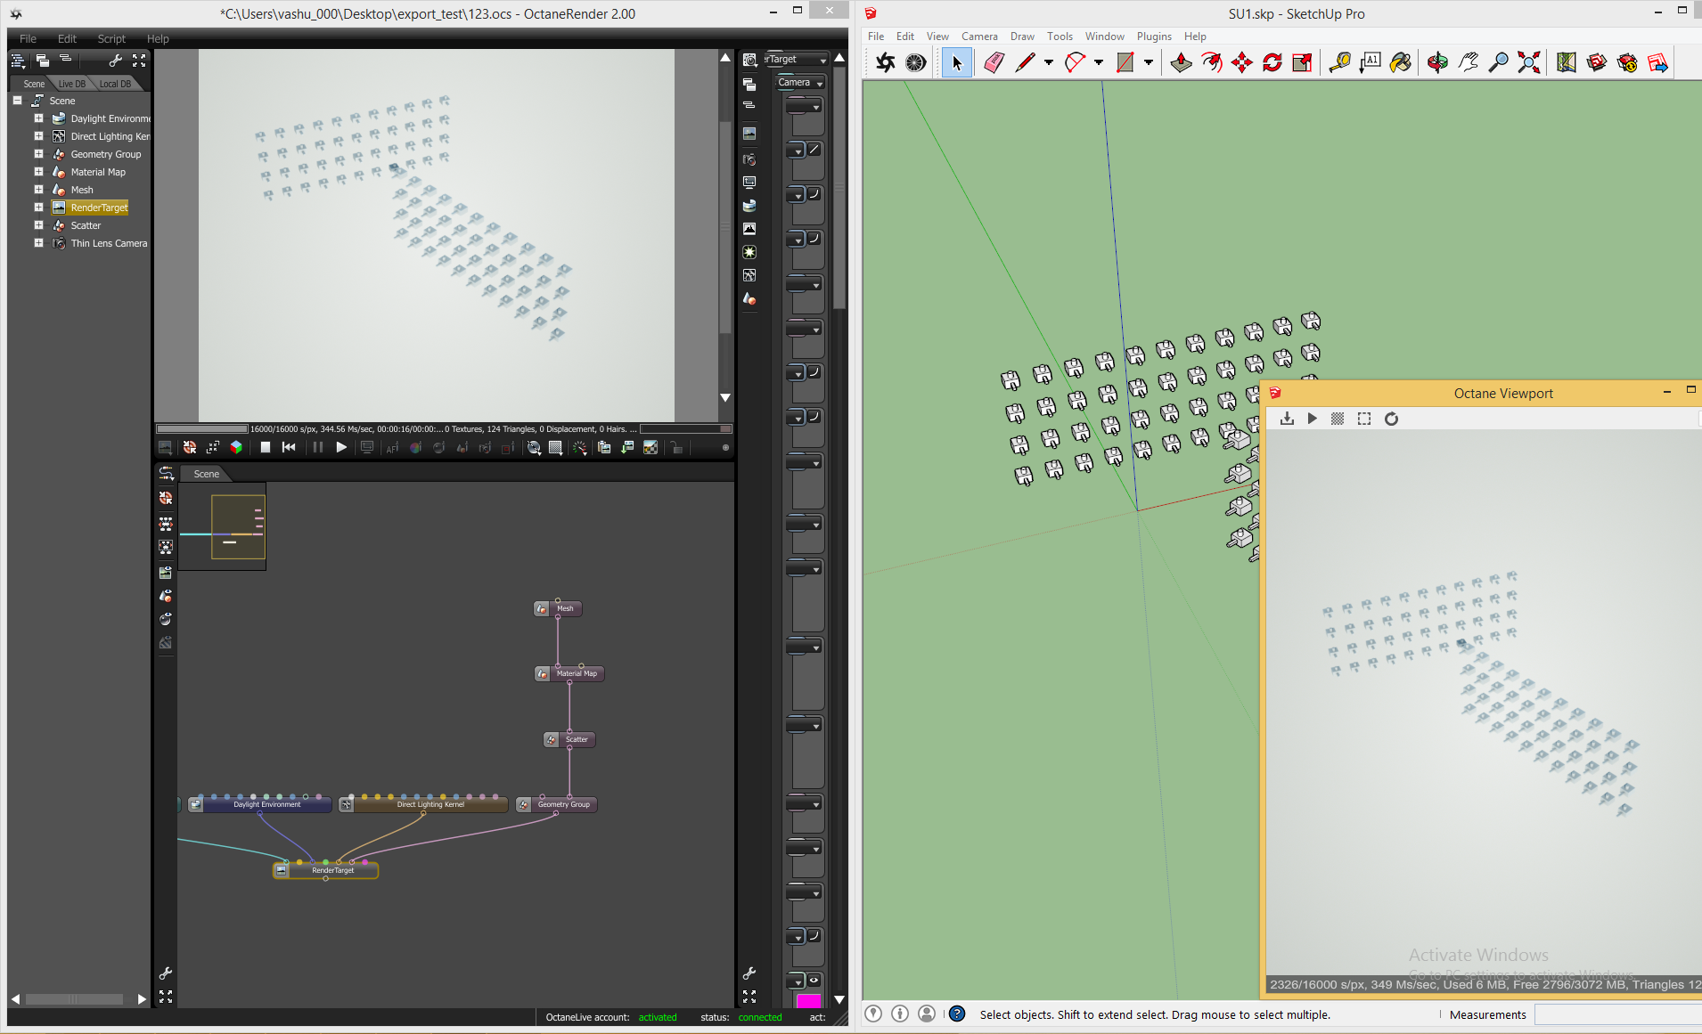Open the Pencil tool dropdown arrow
The image size is (1702, 1034).
(x=1049, y=62)
